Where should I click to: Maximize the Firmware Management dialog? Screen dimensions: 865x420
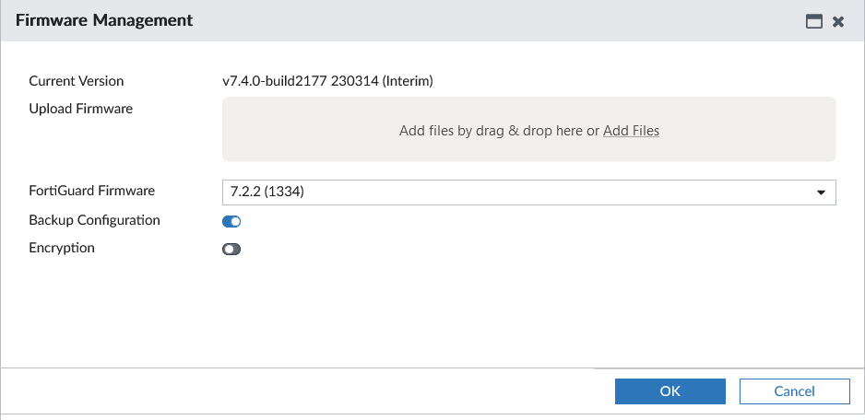814,21
